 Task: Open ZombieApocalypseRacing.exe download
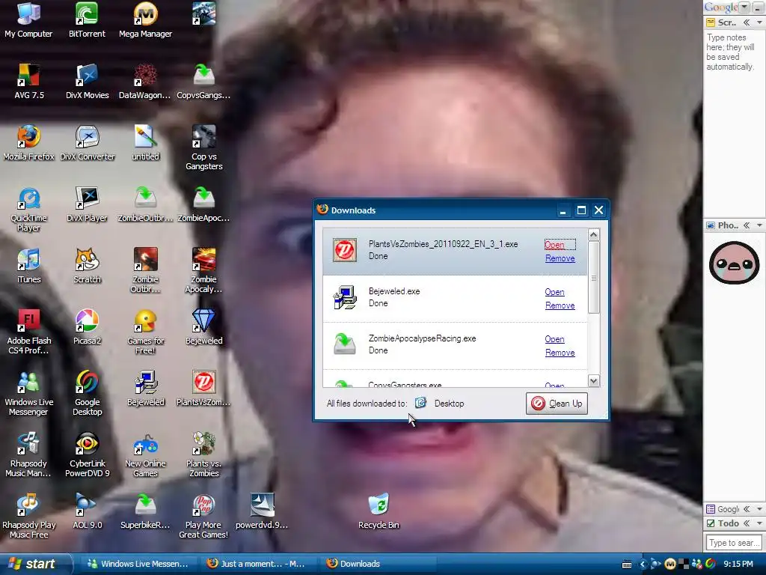point(554,339)
